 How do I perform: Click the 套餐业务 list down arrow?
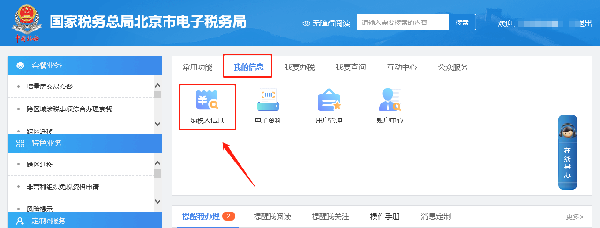coord(157,124)
